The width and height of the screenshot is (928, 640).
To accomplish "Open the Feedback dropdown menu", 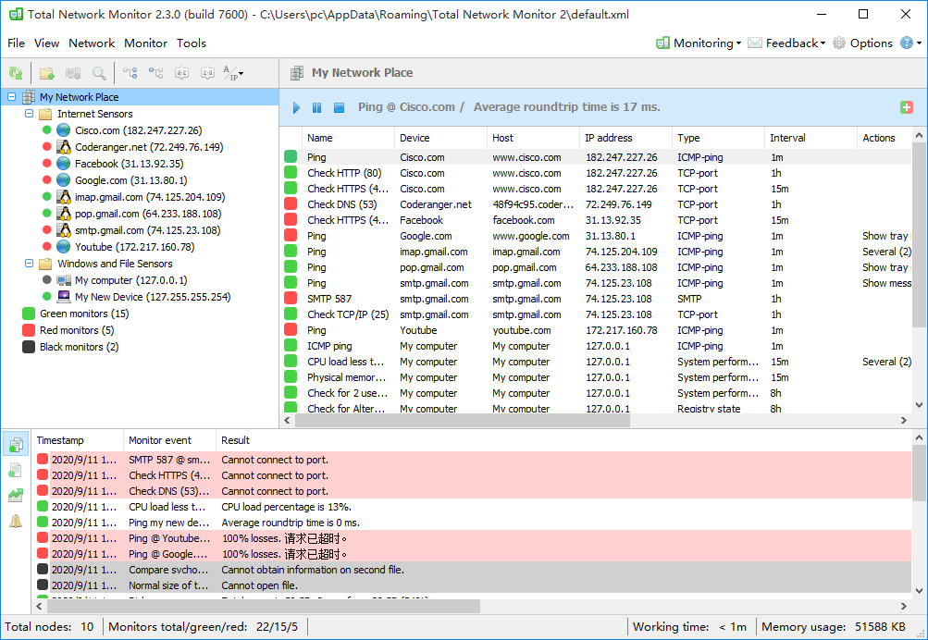I will click(x=786, y=43).
